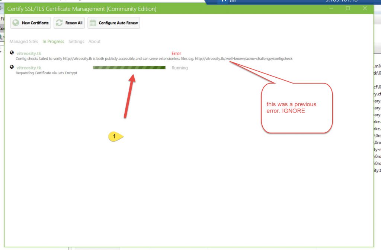Minimize the Certify SSL/TLS window

[331, 9]
